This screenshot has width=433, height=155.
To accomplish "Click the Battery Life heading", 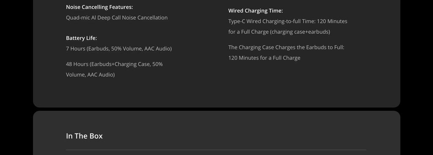I will [x=82, y=38].
